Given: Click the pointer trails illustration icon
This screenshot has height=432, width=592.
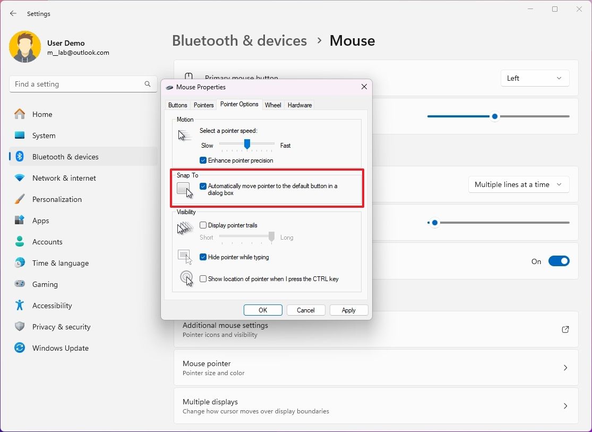Looking at the screenshot, I should click(x=184, y=227).
